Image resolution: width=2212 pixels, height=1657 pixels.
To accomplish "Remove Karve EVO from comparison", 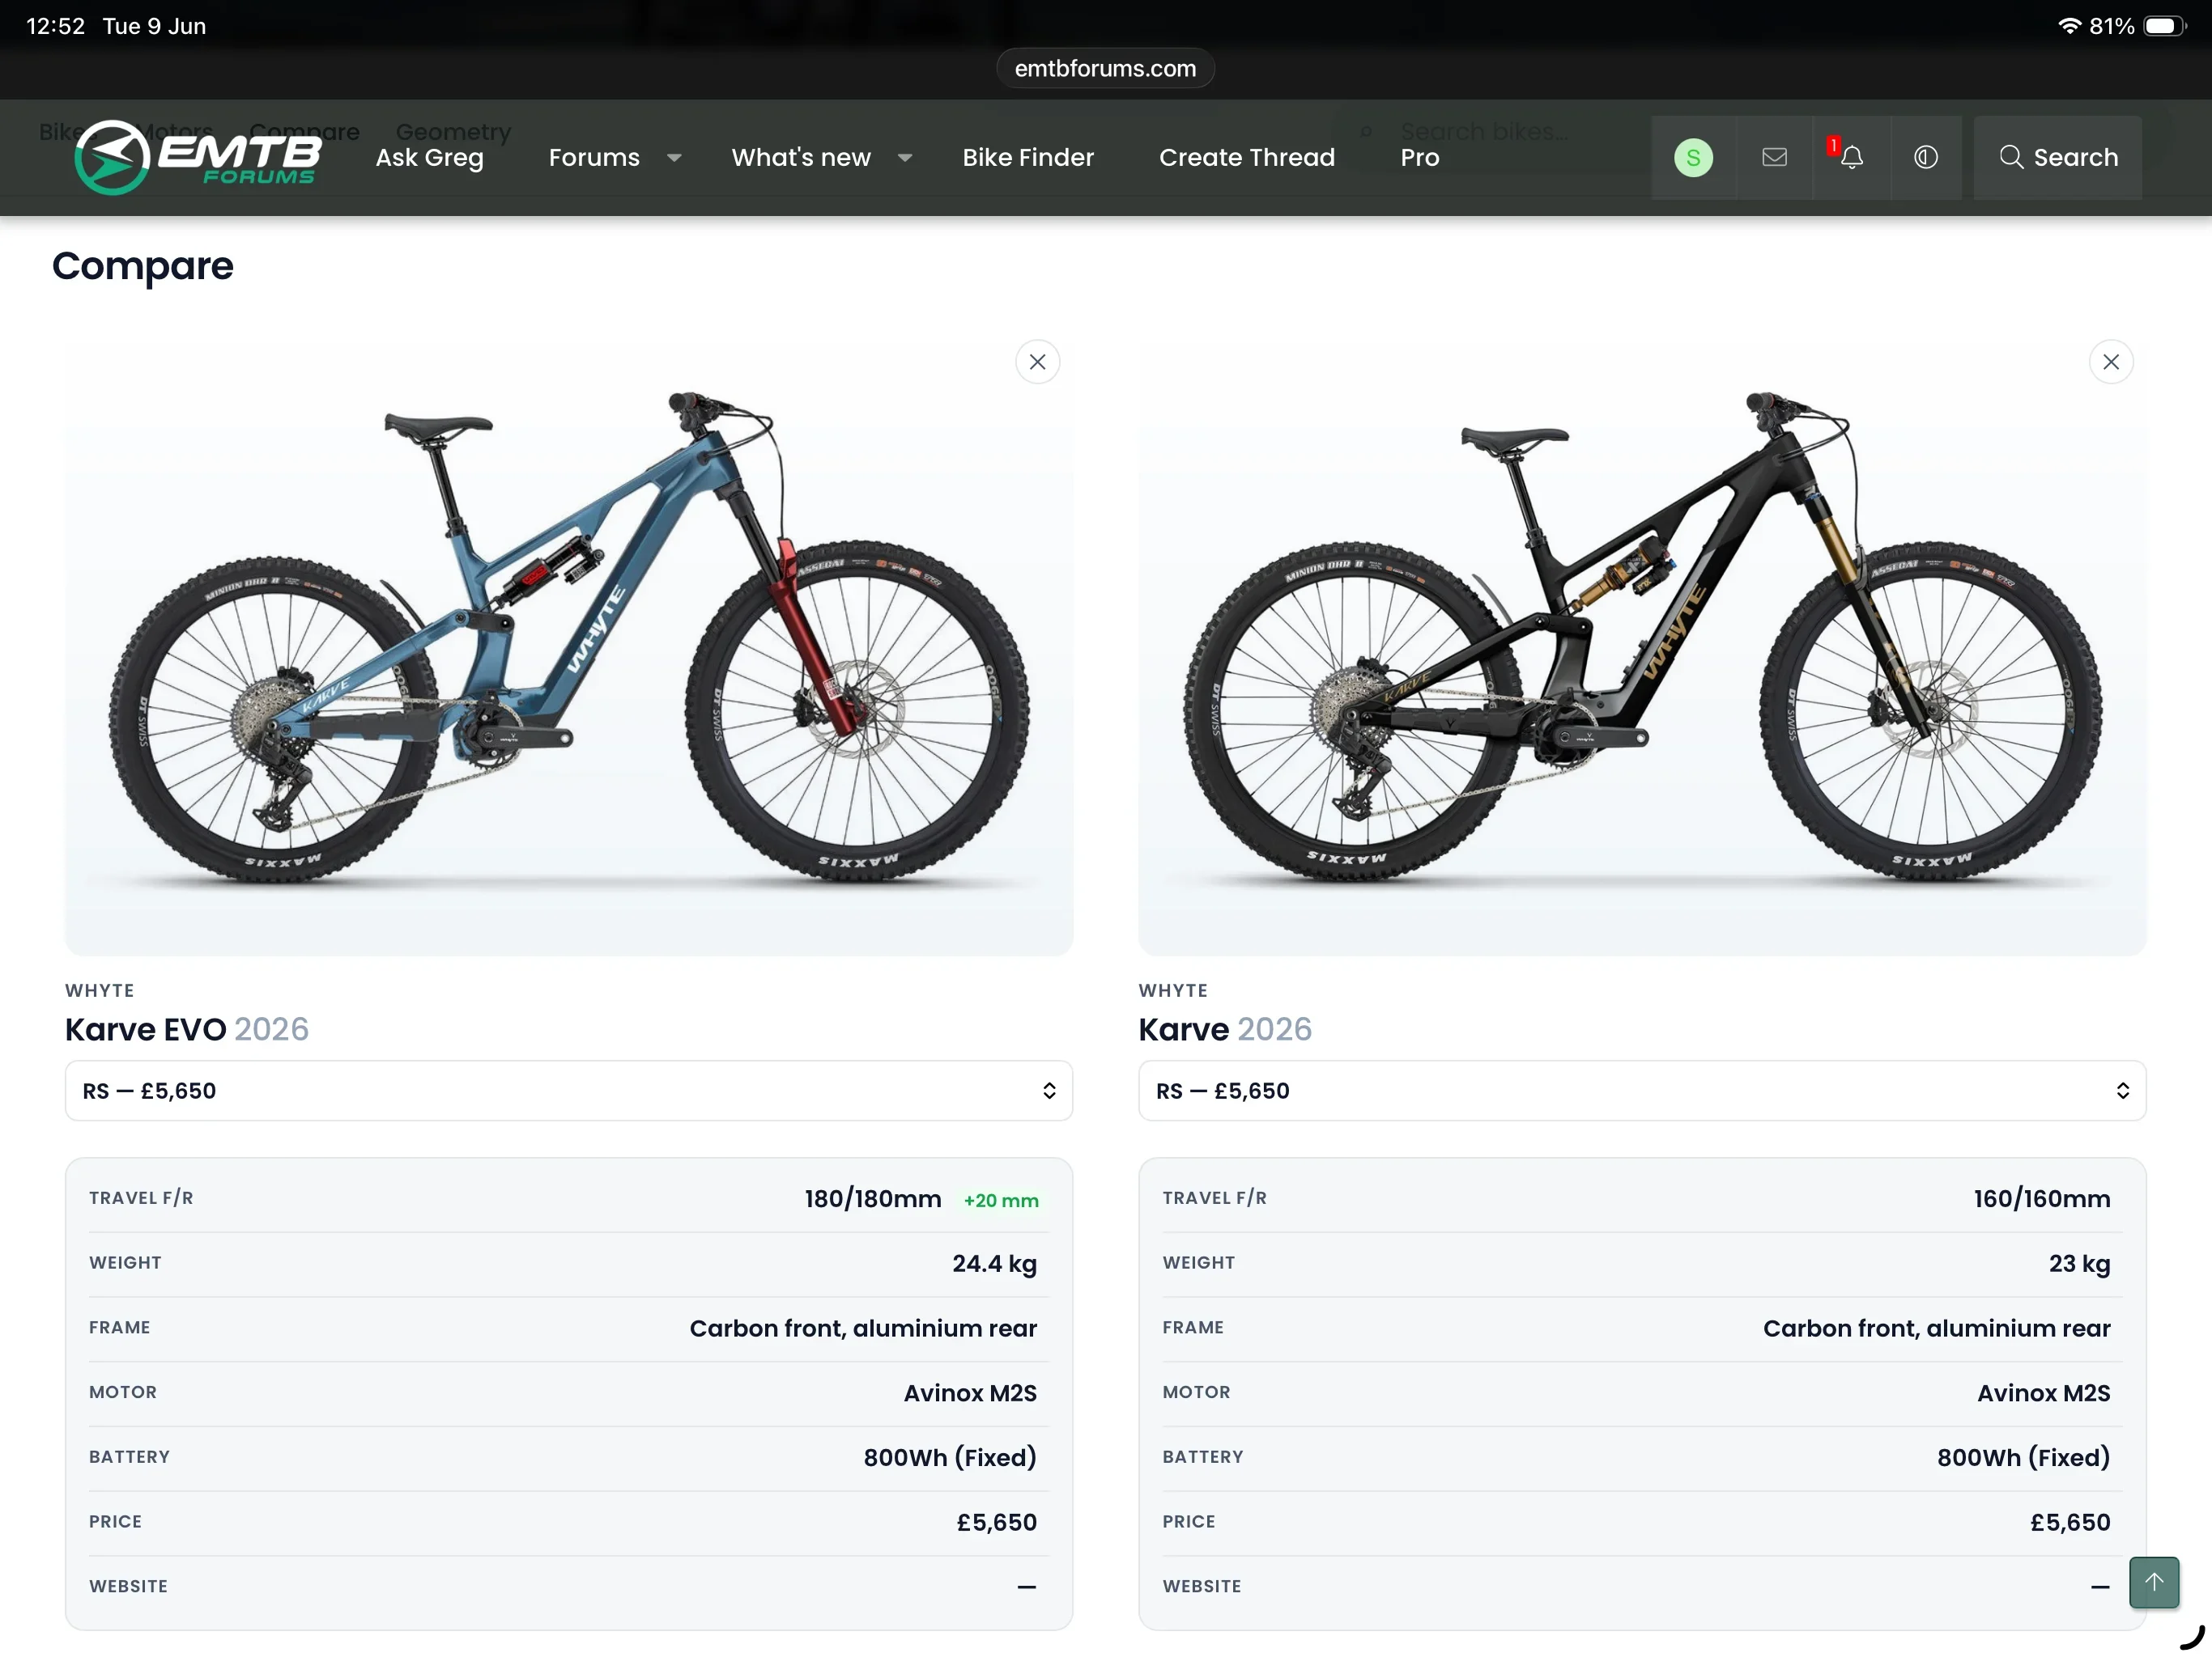I will pyautogui.click(x=1038, y=362).
